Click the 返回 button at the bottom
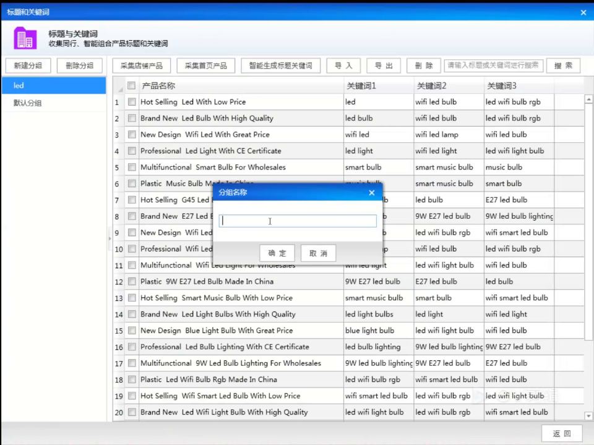Screen dimensions: 594x445 click(562, 433)
